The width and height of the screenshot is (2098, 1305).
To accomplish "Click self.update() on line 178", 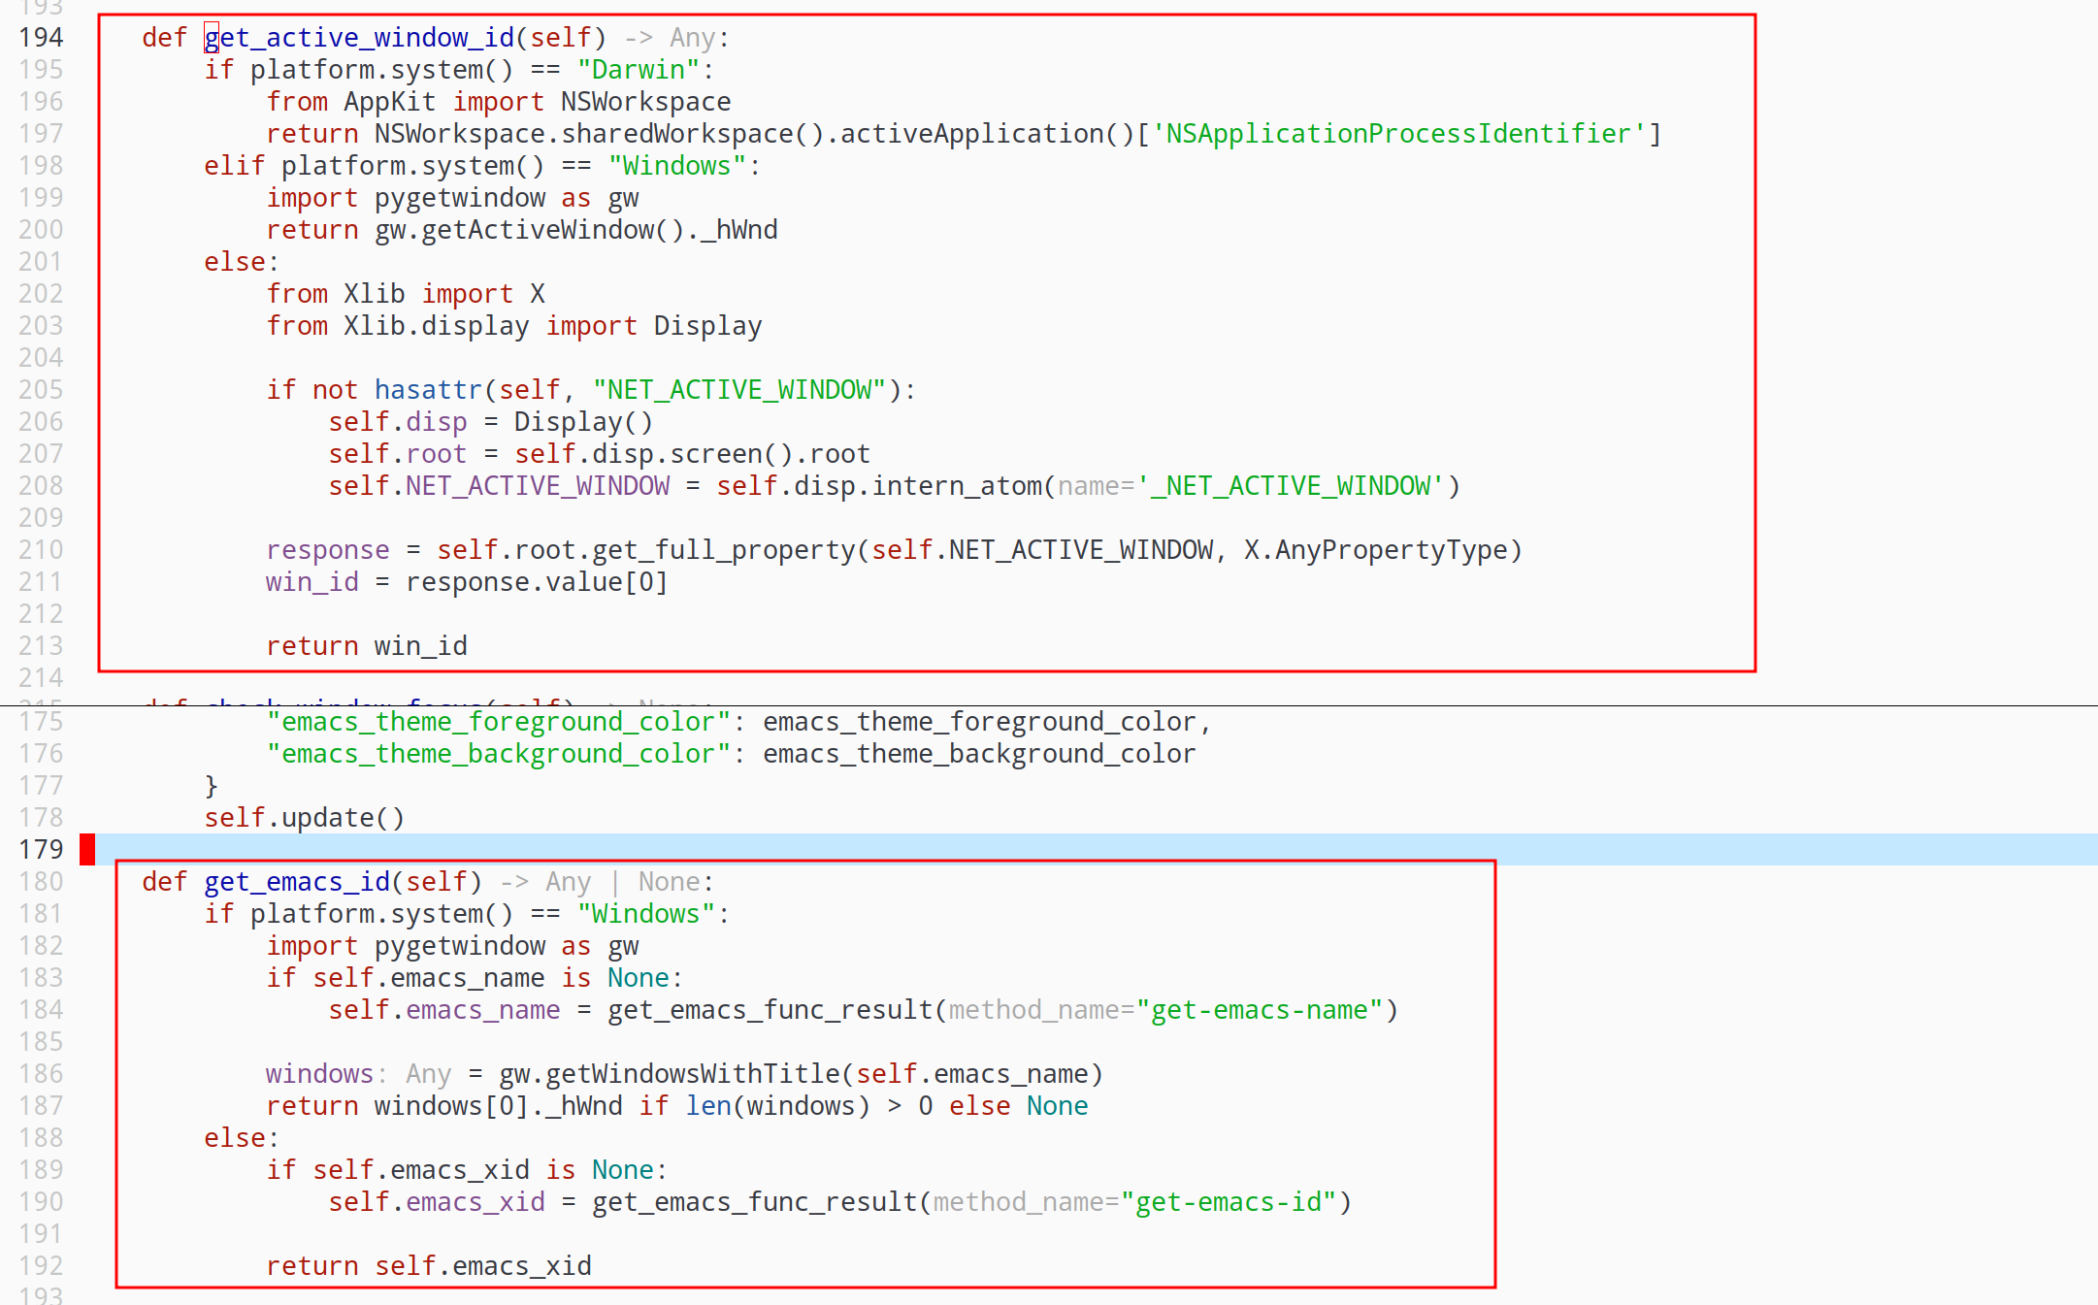I will point(305,817).
